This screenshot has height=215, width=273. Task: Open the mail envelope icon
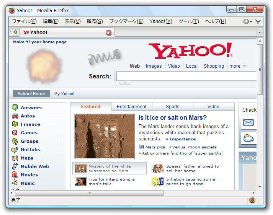tap(248, 122)
